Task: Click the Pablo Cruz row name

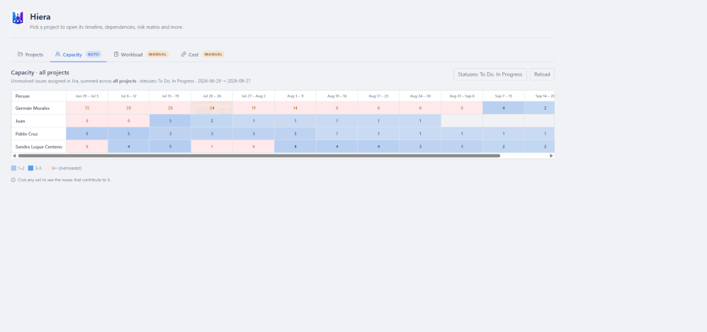Action: click(27, 134)
